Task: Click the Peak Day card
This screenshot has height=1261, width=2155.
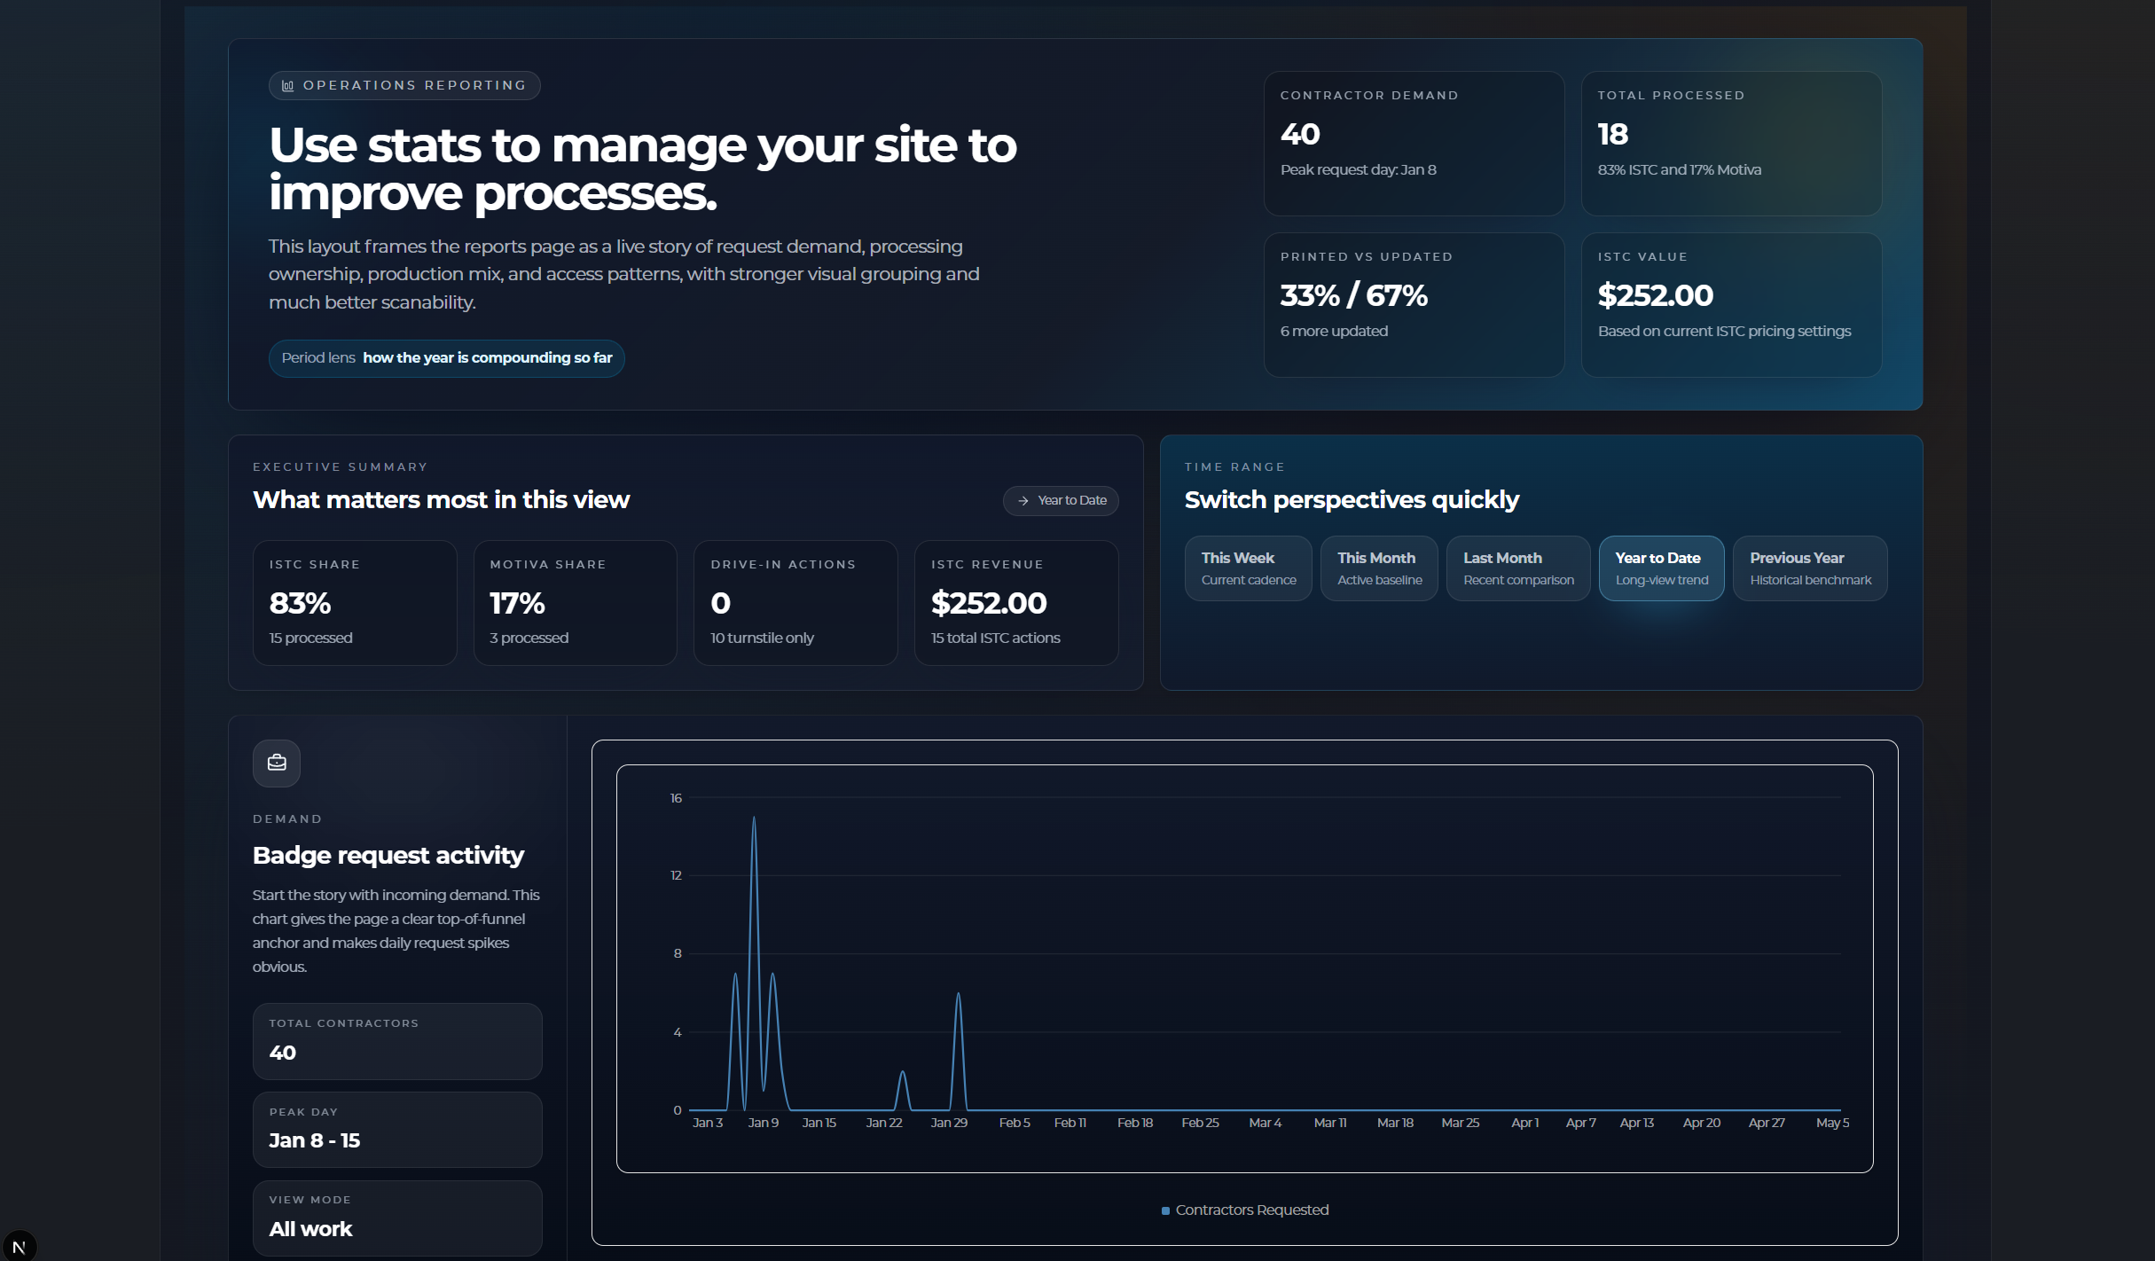Action: pos(397,1130)
